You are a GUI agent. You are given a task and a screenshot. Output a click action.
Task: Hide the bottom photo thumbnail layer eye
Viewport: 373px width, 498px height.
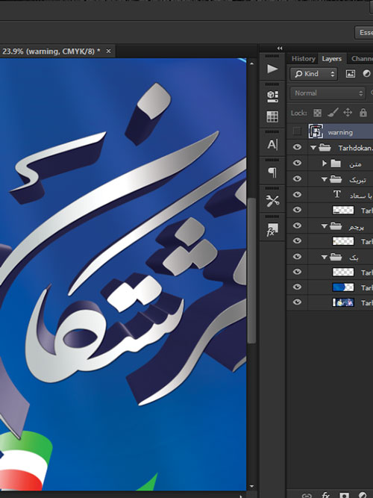pos(297,302)
